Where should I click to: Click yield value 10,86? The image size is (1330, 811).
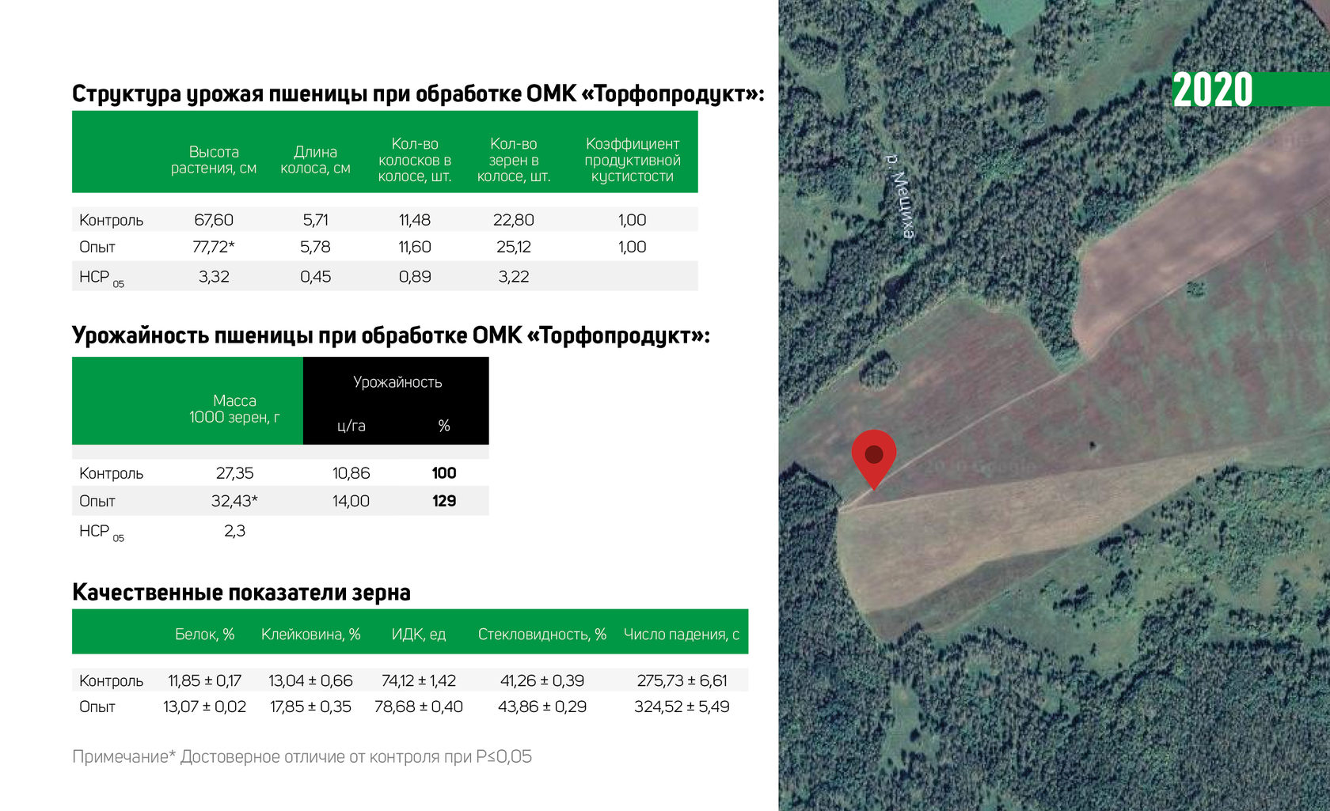pos(351,473)
